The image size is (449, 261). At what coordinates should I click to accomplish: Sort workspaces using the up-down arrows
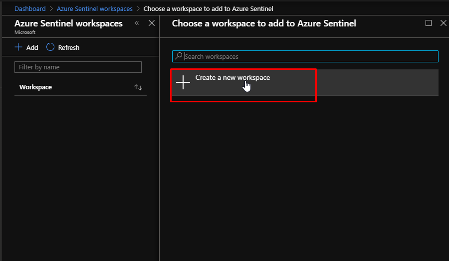(138, 87)
